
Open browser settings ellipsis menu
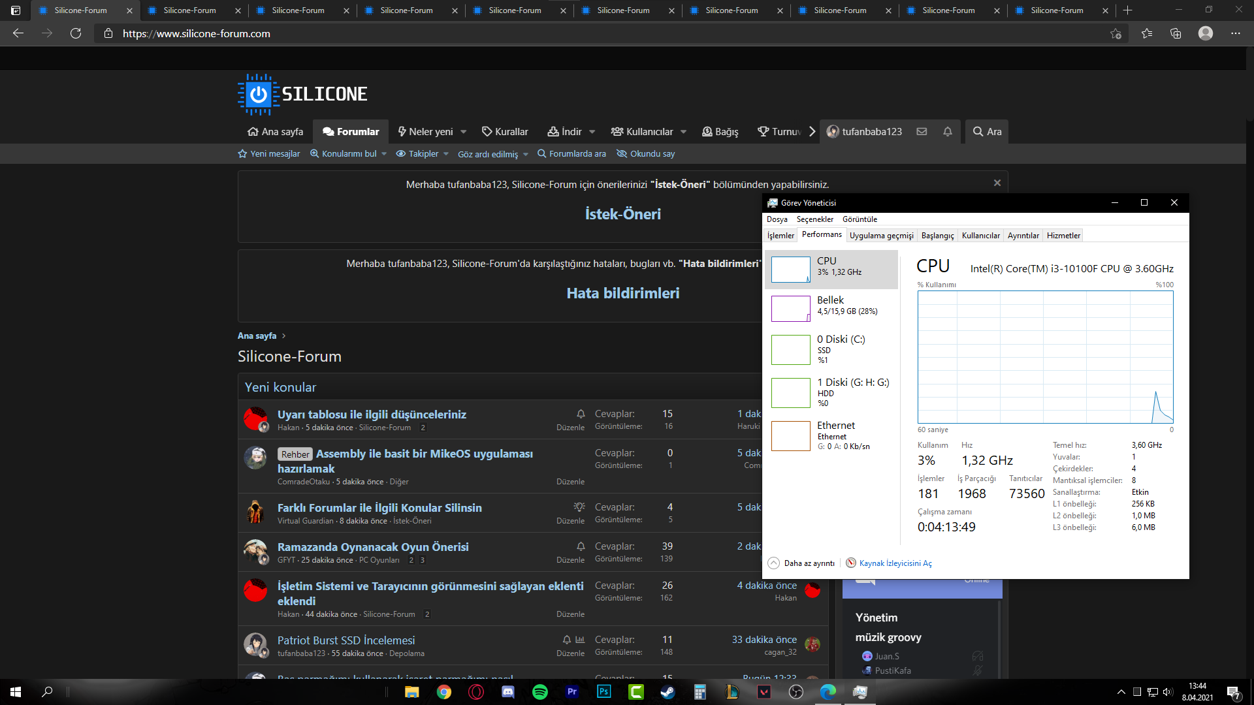1236,33
